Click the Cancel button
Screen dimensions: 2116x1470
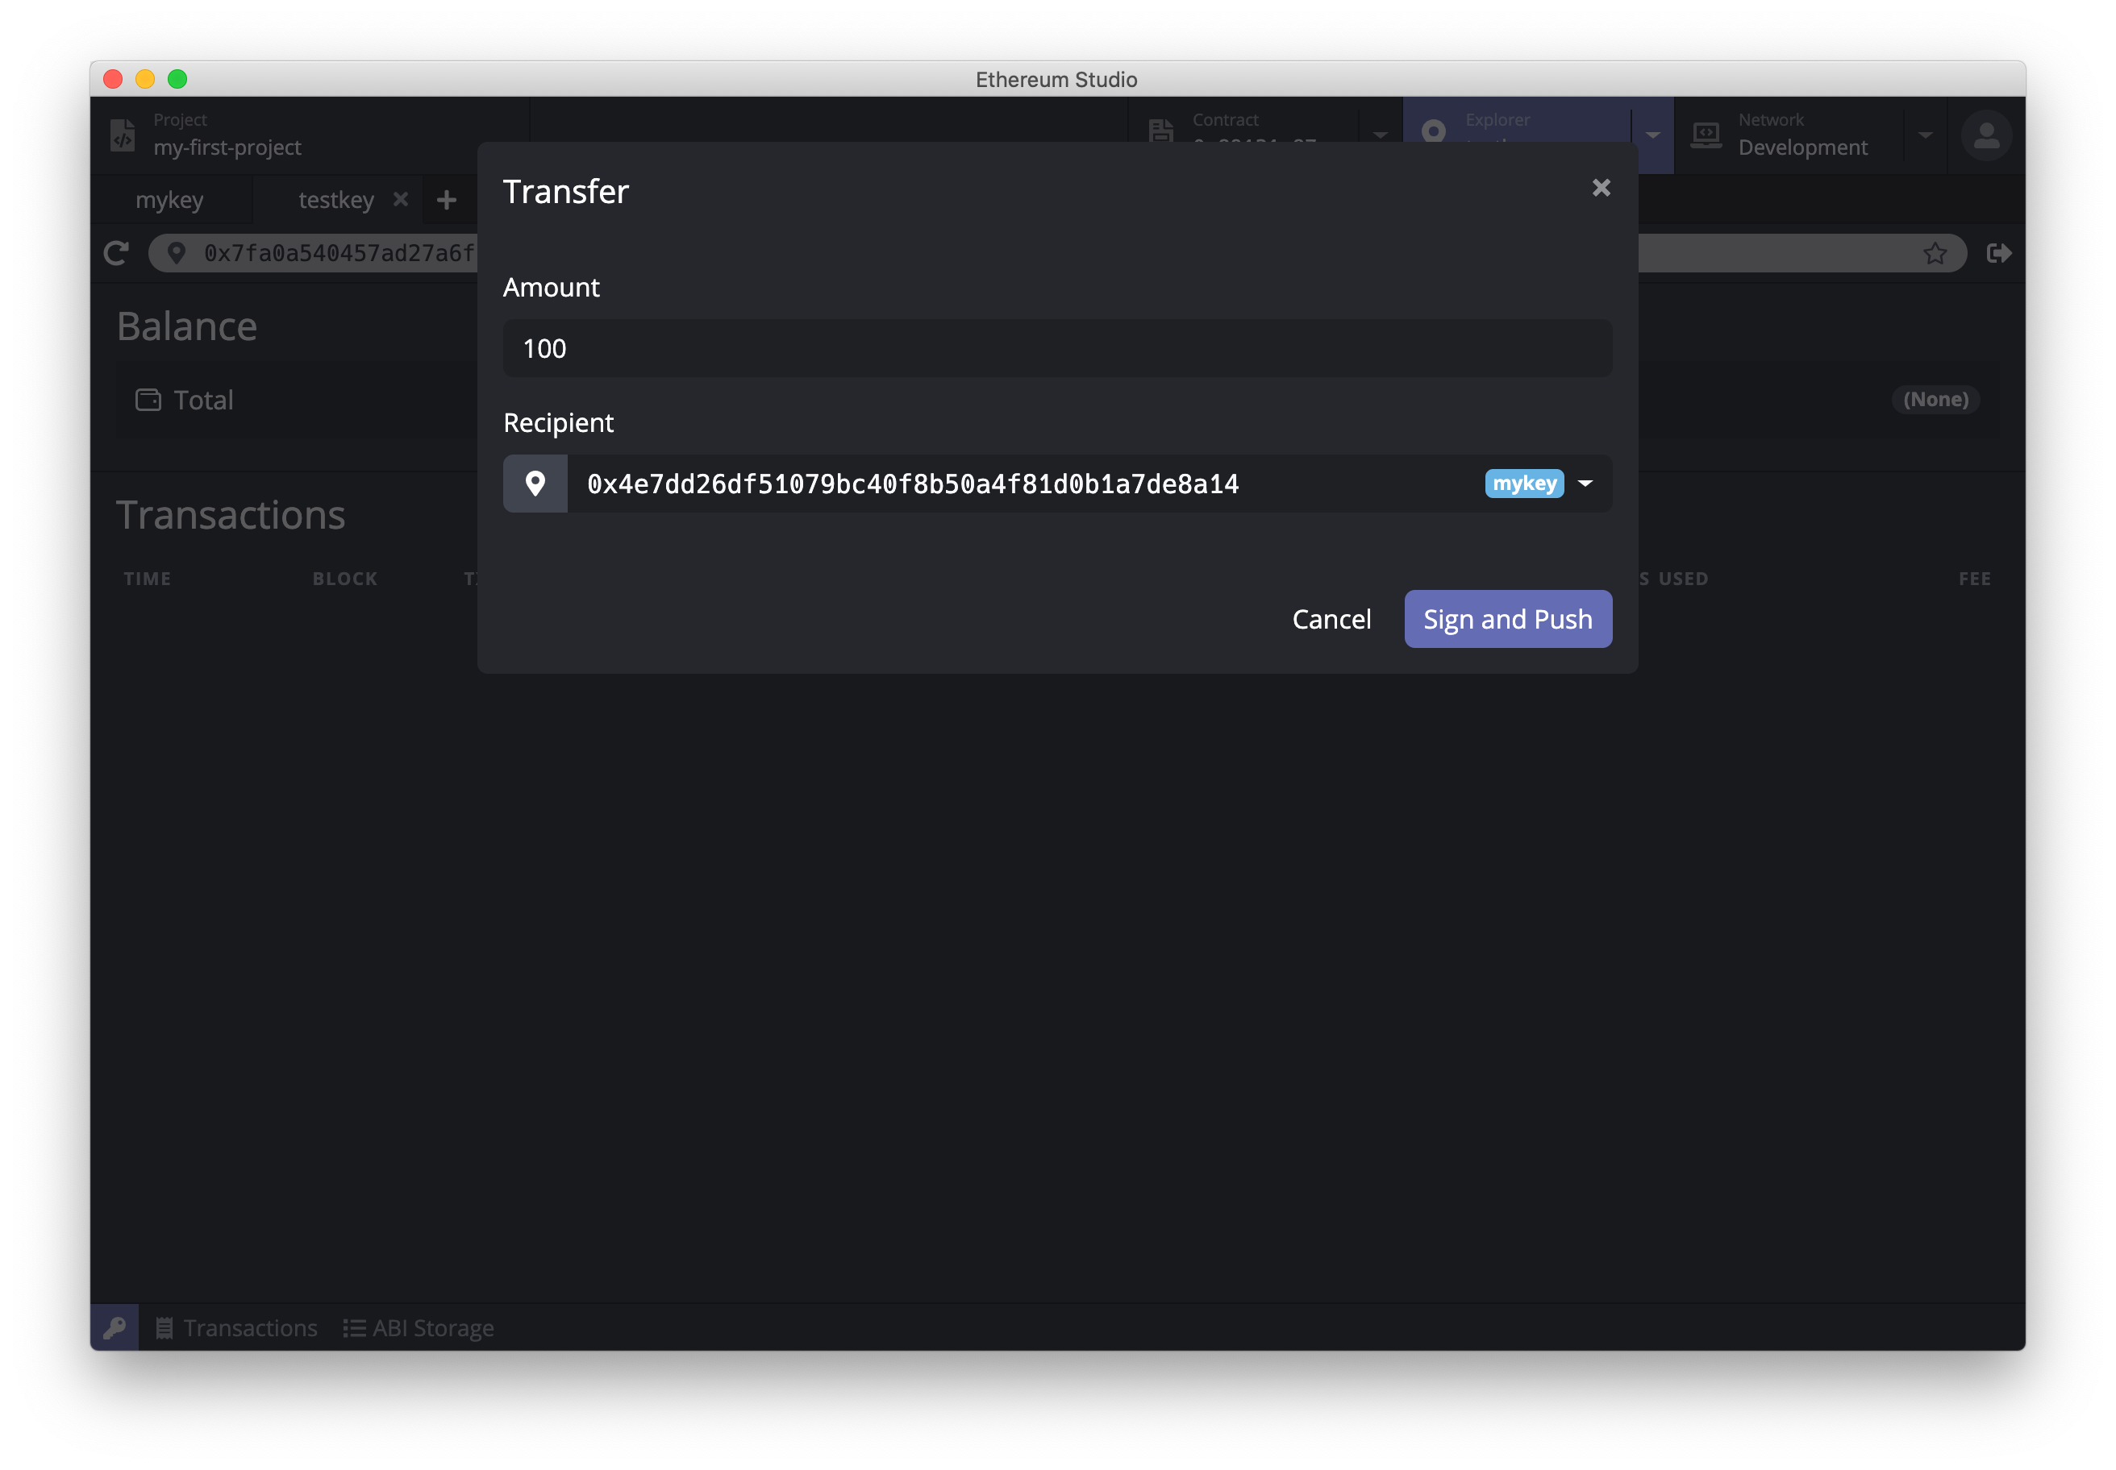click(1331, 619)
